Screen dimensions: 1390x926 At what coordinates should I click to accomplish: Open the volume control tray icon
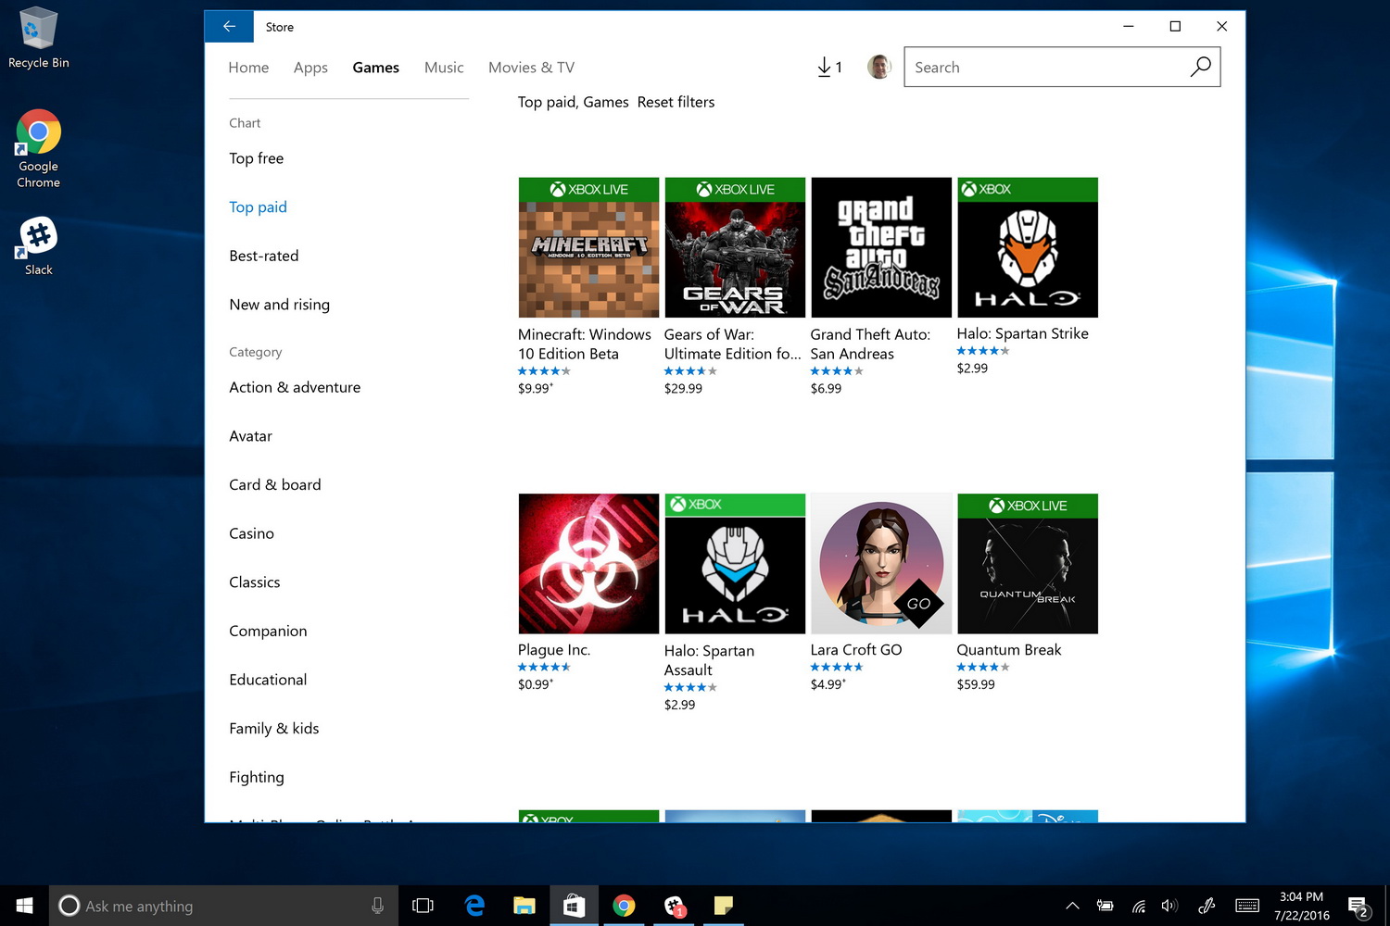(1169, 906)
